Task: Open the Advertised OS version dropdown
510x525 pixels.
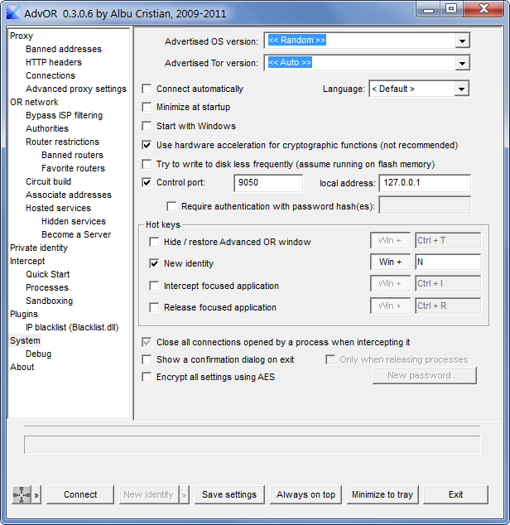Action: 462,41
